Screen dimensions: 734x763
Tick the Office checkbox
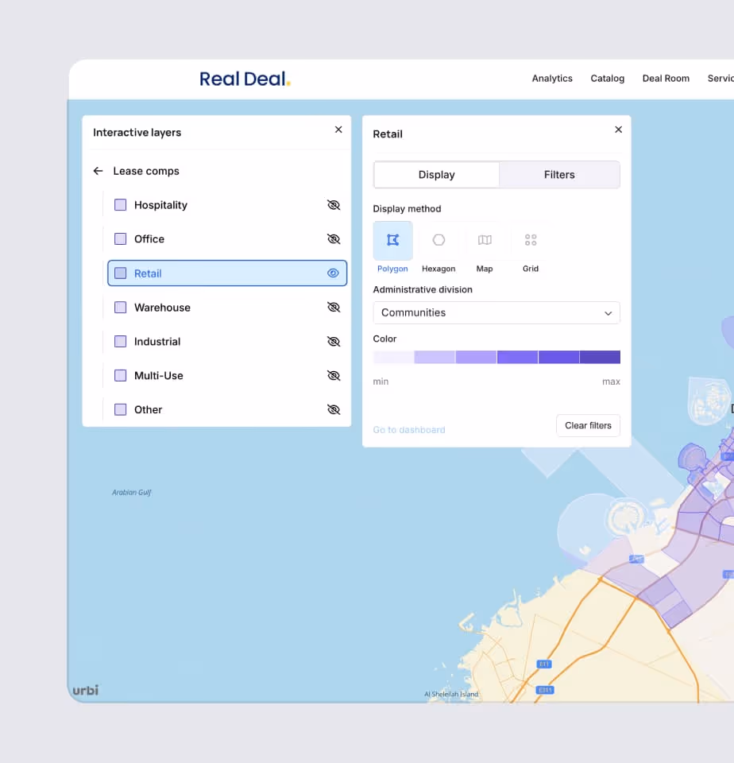click(120, 239)
